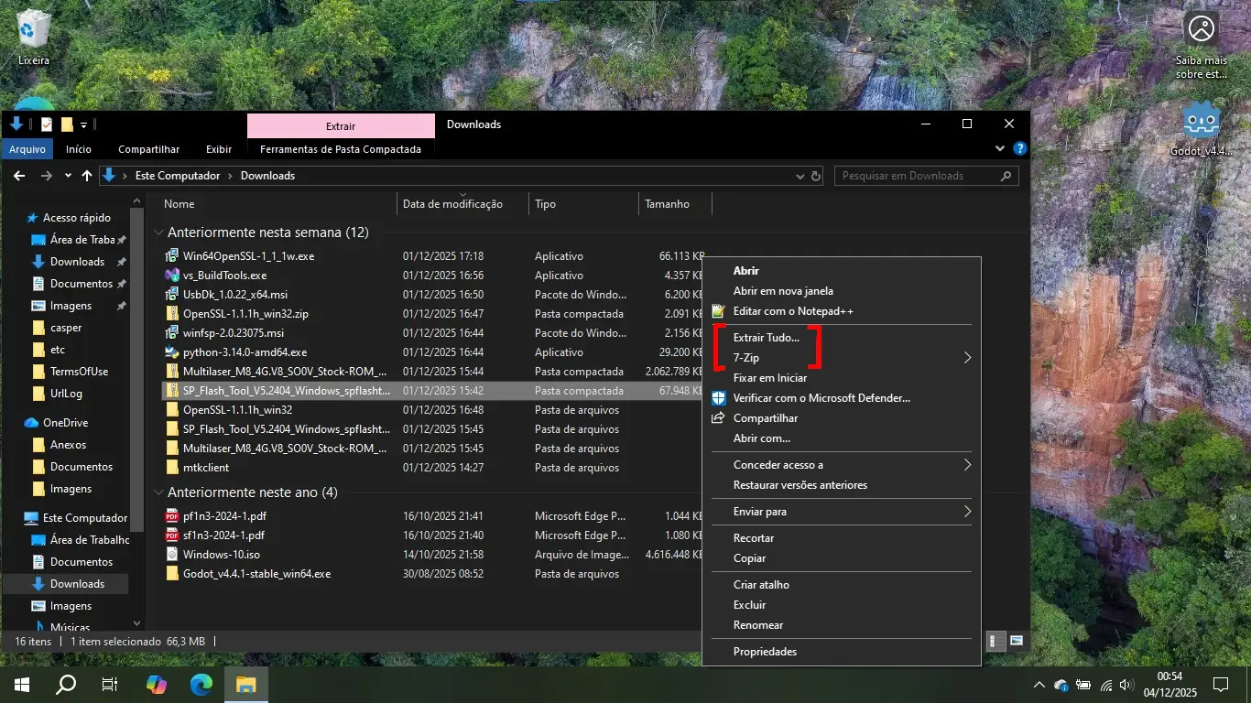Unpin Downloads from Acesso rápido
Screen dimensions: 1251x703
click(121, 262)
